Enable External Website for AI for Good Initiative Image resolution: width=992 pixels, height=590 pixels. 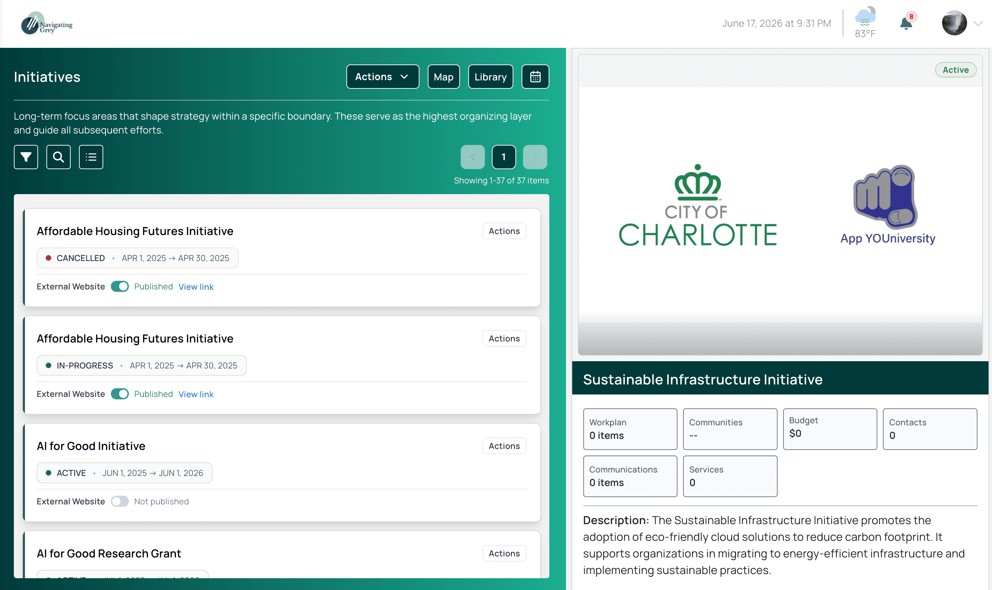119,501
